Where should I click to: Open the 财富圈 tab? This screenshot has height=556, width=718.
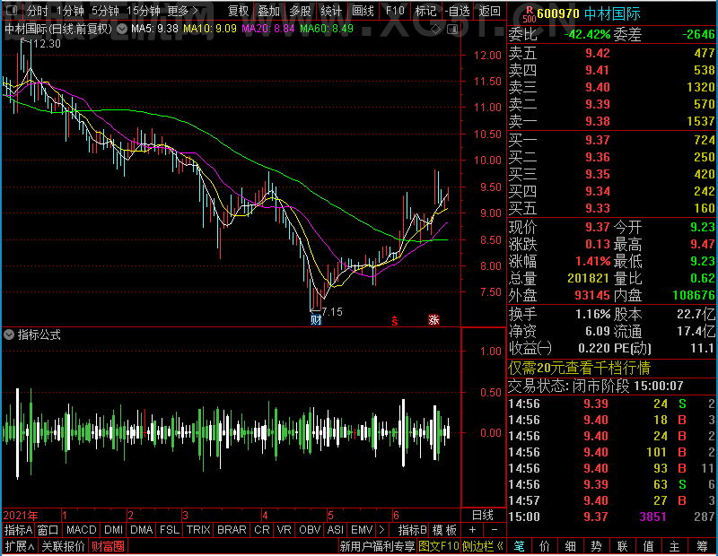pos(108,546)
